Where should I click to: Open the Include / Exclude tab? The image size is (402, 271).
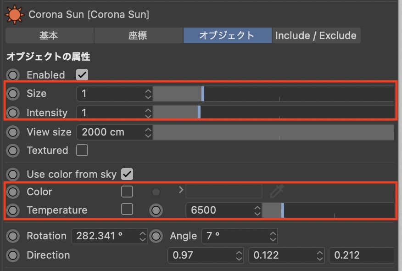pos(316,36)
